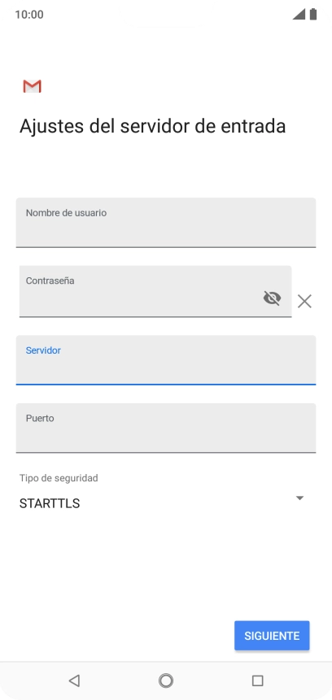Tap the Android back navigation icon
This screenshot has height=700, width=332.
pos(74,680)
